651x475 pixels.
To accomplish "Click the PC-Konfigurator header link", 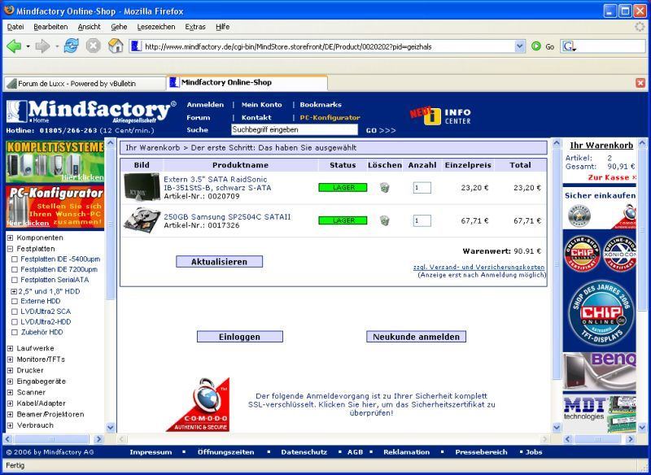I will pos(330,117).
